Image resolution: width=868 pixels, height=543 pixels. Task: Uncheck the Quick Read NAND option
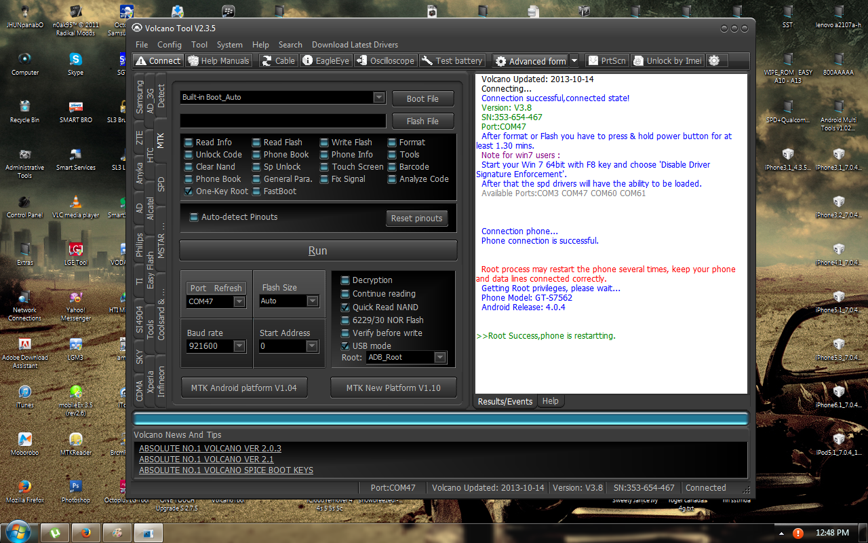345,307
